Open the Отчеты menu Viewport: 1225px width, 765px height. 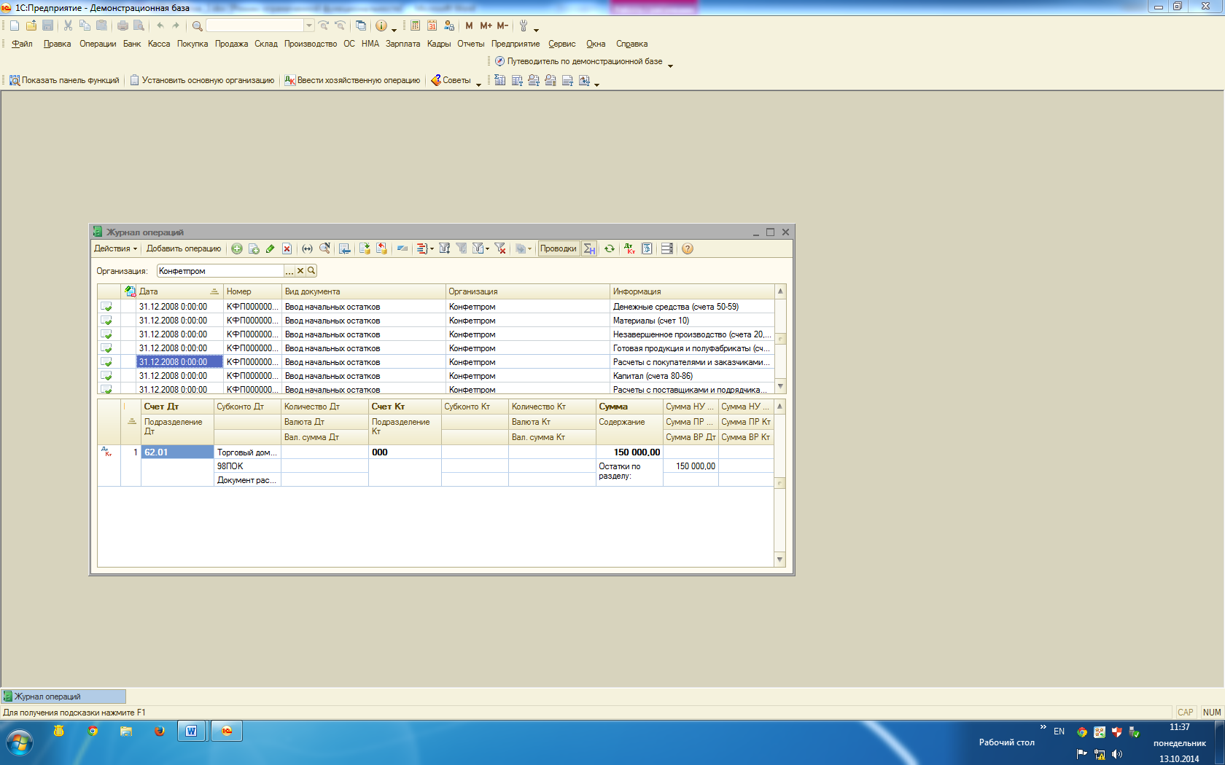click(470, 44)
